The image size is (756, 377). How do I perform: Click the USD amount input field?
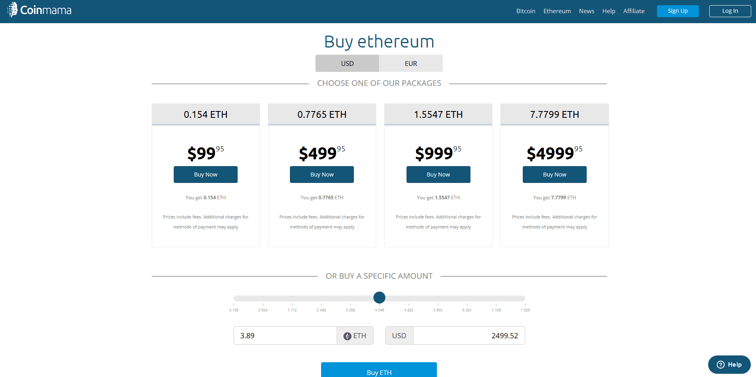click(x=469, y=335)
